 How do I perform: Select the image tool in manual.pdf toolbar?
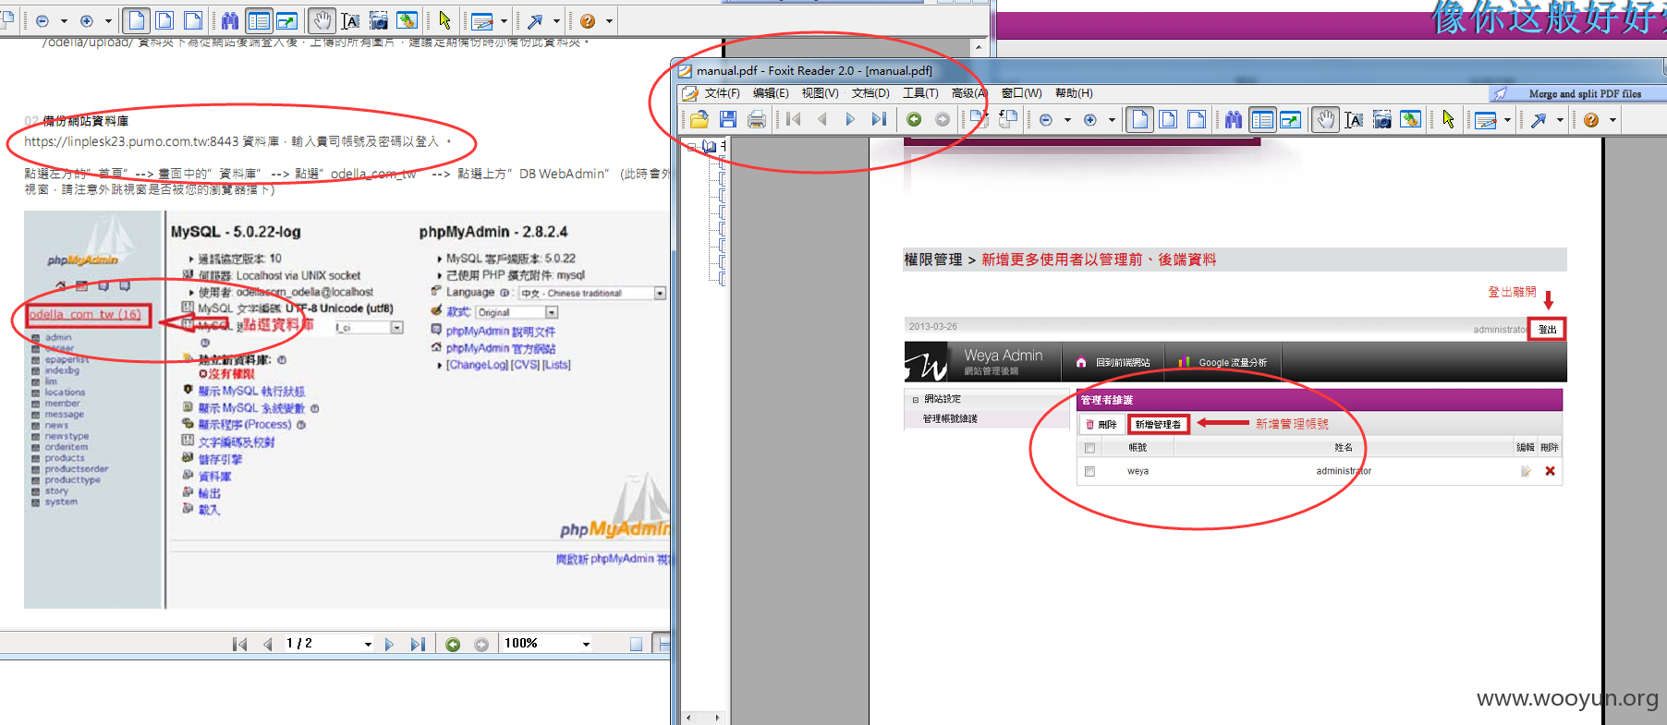(x=1411, y=119)
